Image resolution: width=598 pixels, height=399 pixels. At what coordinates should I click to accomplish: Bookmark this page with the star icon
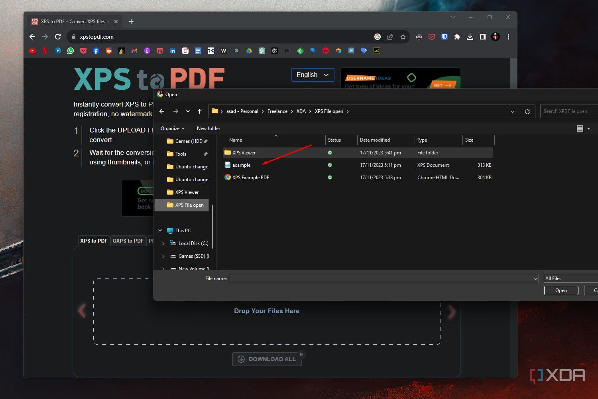[403, 37]
